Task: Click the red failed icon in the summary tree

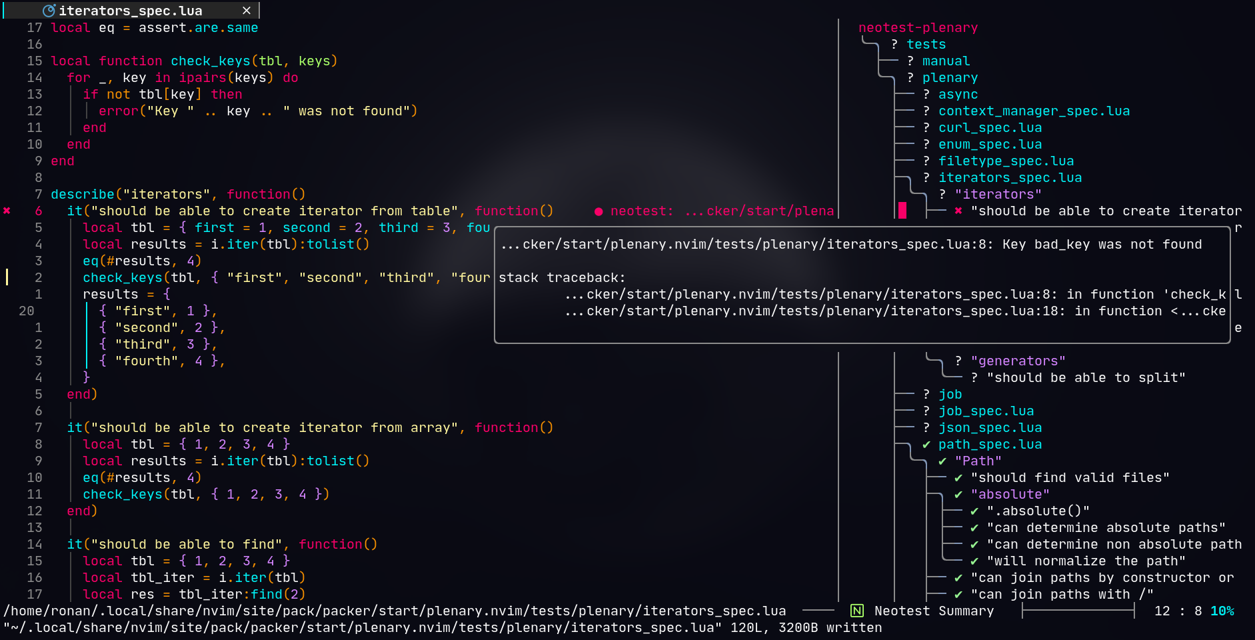Action: coord(958,211)
